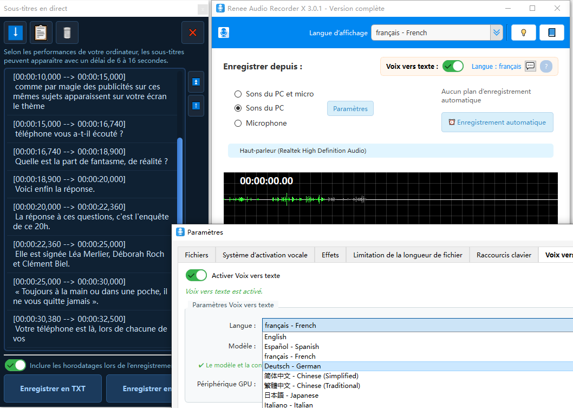Click the upward arrow icon beside subtitles
This screenshot has width=573, height=408.
(196, 106)
